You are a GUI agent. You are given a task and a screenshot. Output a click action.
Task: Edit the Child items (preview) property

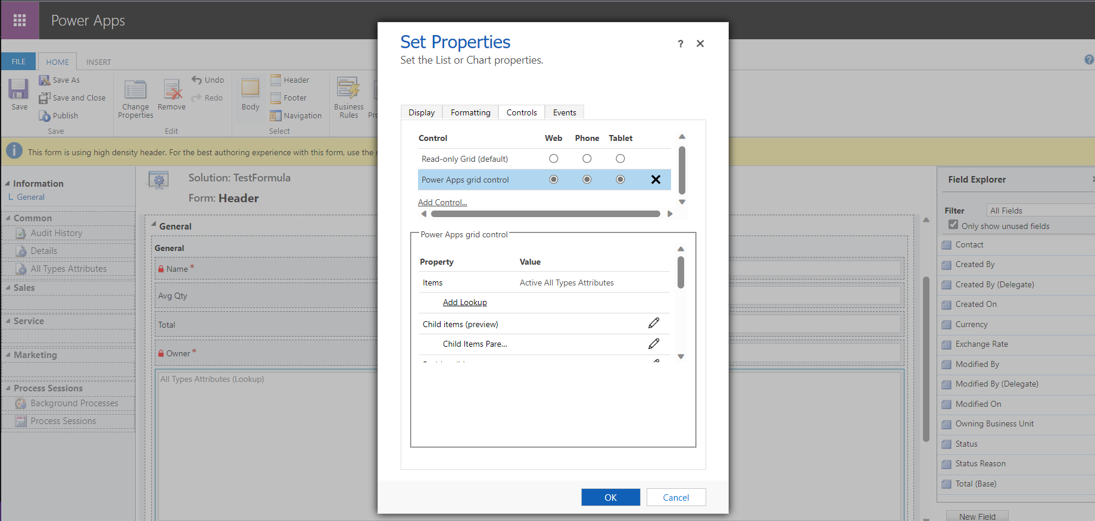(x=654, y=323)
